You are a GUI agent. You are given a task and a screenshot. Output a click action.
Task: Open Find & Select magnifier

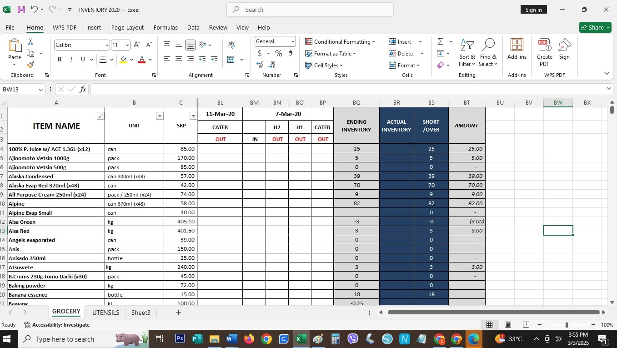coord(488,53)
